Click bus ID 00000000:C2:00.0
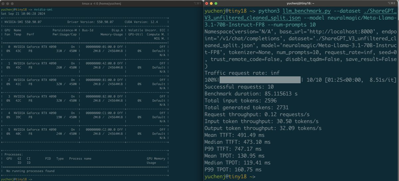This screenshot has width=399, height=181. (x=101, y=129)
